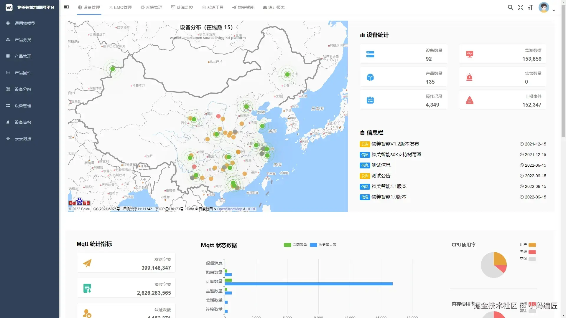Click the 告警数量 alarm icon
This screenshot has height=318, width=566.
click(469, 77)
